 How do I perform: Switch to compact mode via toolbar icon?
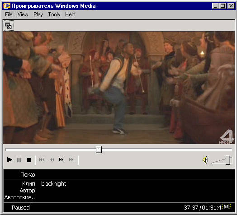pos(9,26)
